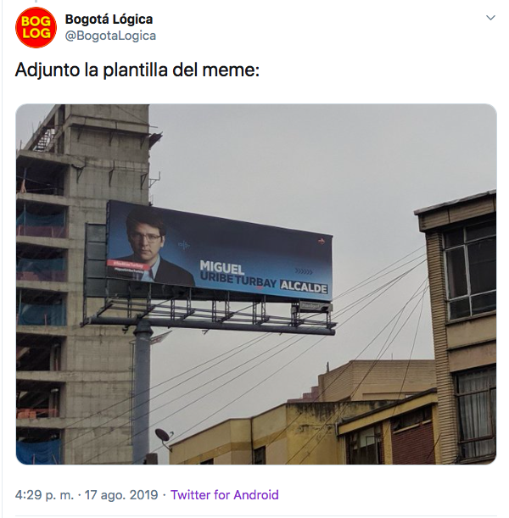The width and height of the screenshot is (509, 518).
Task: Select the text Adjunto la plantilla del meme
Action: (x=137, y=70)
